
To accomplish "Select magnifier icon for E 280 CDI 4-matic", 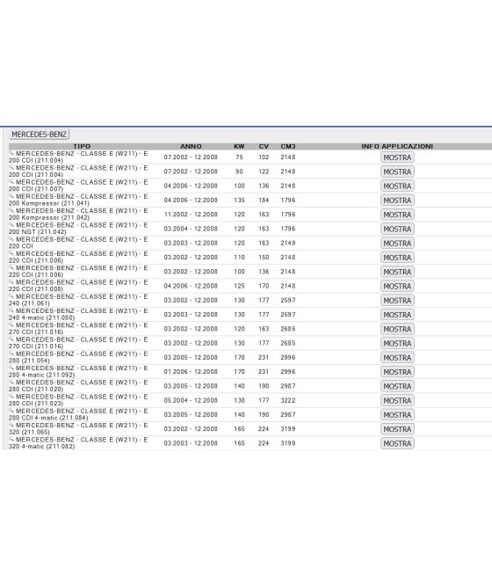I will 11,411.
